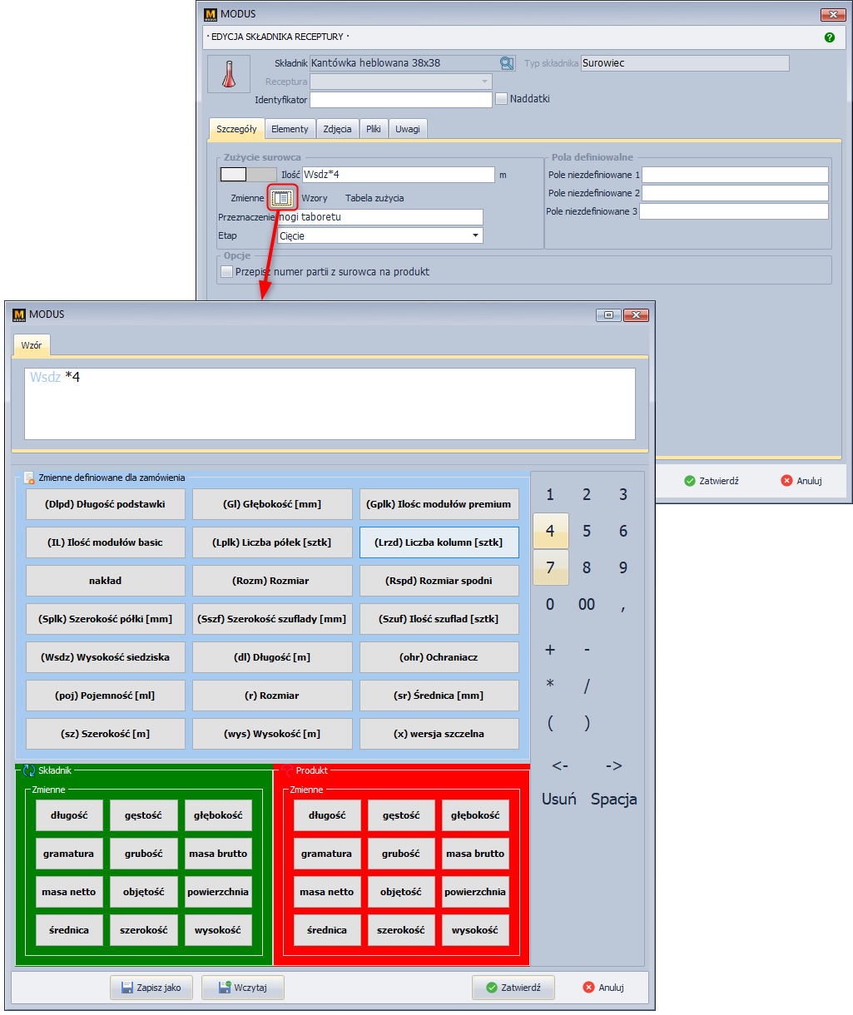This screenshot has height=1015, width=853.
Task: Click digit 7 on the keypad
Action: (550, 567)
